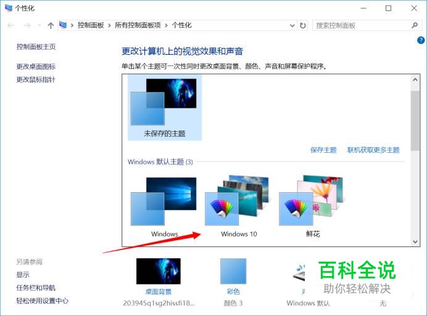Screen dimensions: 427x316
Task: Click the 桌面背景 link text
Action: point(158,292)
